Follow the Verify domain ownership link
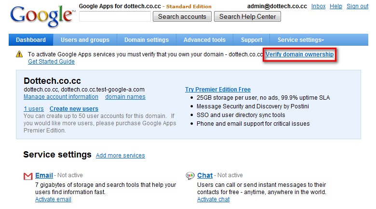This screenshot has width=376, height=209. click(x=299, y=54)
